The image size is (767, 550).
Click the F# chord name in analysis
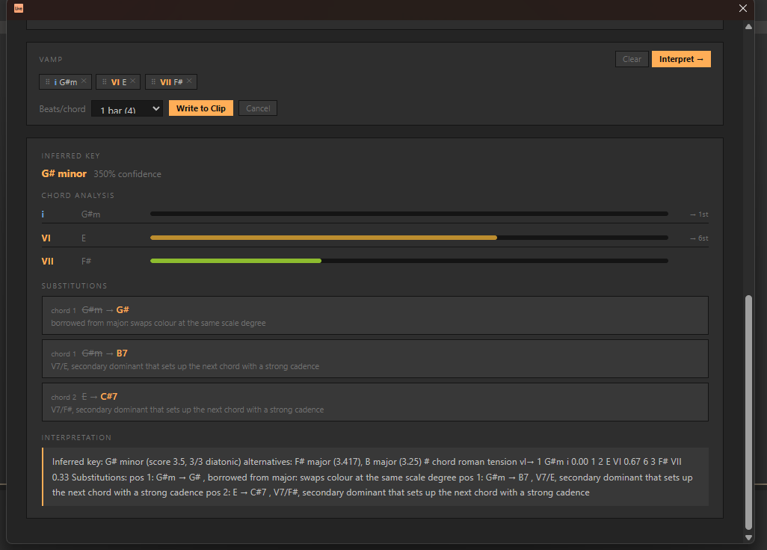[86, 261]
